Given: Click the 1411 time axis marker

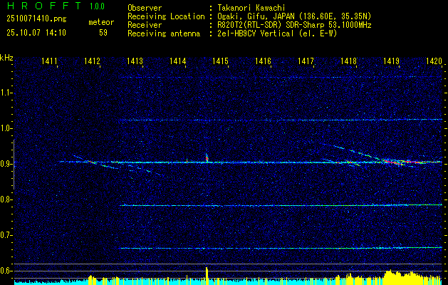Looking at the screenshot, I should [x=49, y=61].
